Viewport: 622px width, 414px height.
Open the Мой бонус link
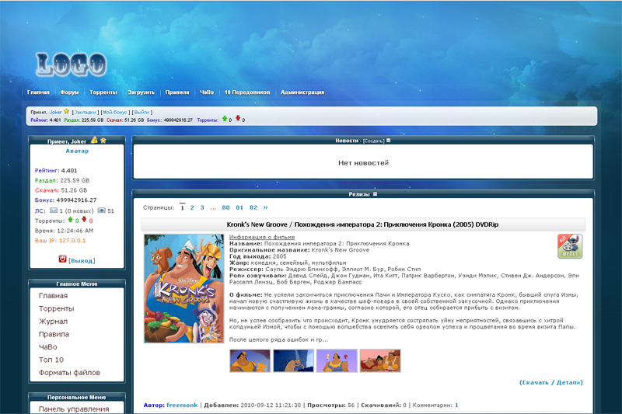click(x=115, y=113)
